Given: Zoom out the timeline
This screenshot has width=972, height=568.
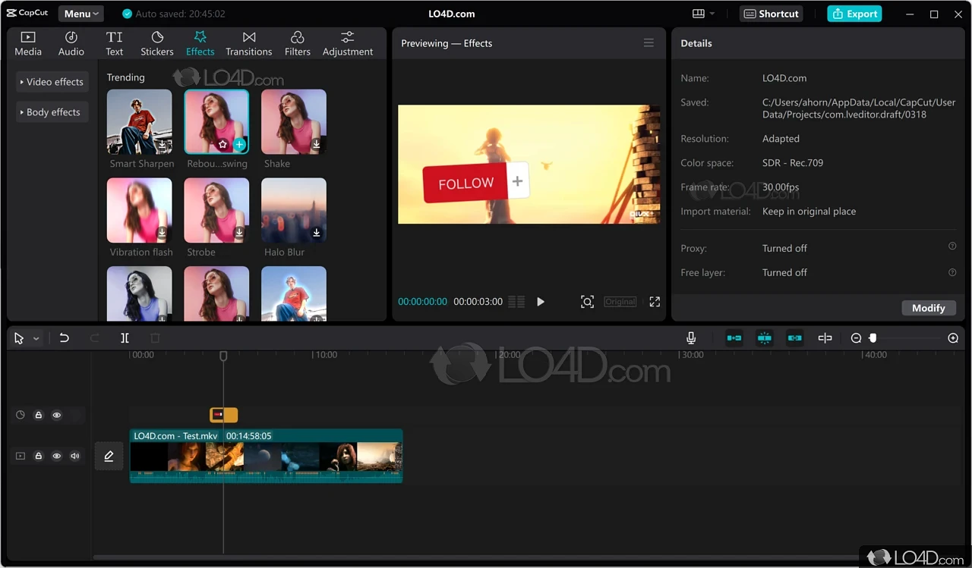Looking at the screenshot, I should pos(856,338).
